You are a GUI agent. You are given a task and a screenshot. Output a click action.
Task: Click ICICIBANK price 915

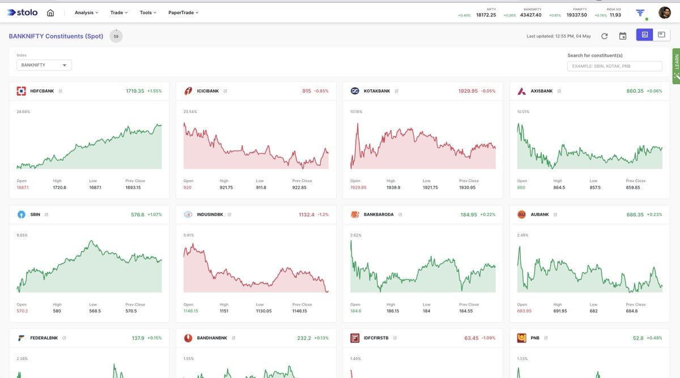(307, 91)
